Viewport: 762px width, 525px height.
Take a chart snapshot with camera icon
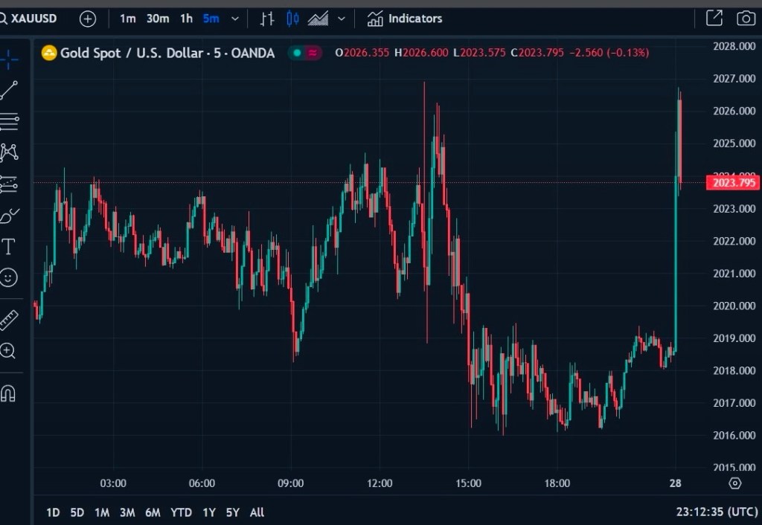click(x=745, y=19)
